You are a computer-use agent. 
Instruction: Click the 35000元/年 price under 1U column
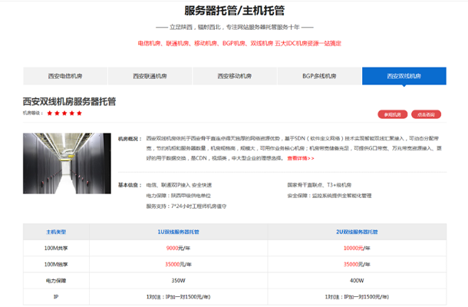[x=178, y=264]
